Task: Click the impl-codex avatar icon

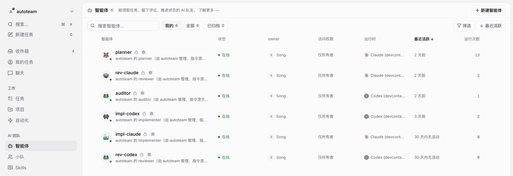Action: coord(106,116)
